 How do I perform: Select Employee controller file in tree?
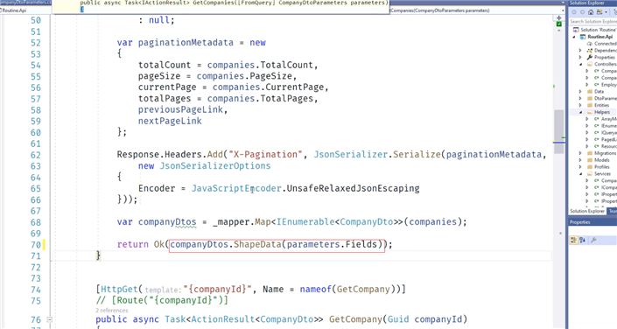pyautogui.click(x=609, y=85)
